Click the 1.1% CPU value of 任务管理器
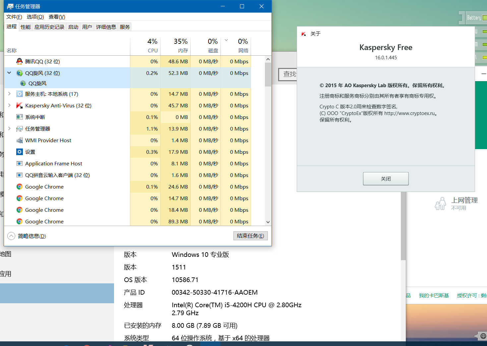Screen dimensions: 487x346 click(152, 129)
